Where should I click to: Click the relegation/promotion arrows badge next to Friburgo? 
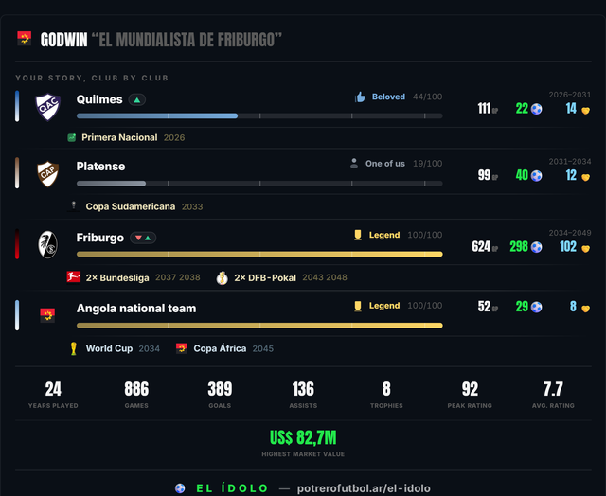[x=143, y=238]
